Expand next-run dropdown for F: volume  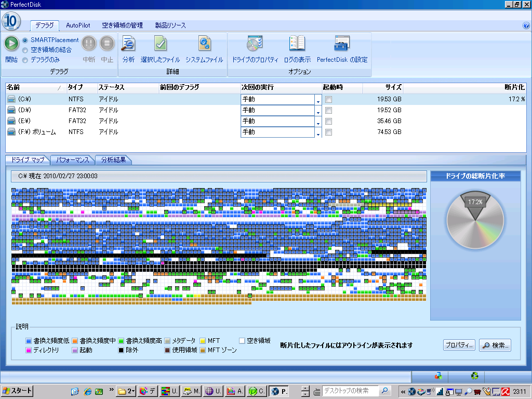(x=318, y=132)
